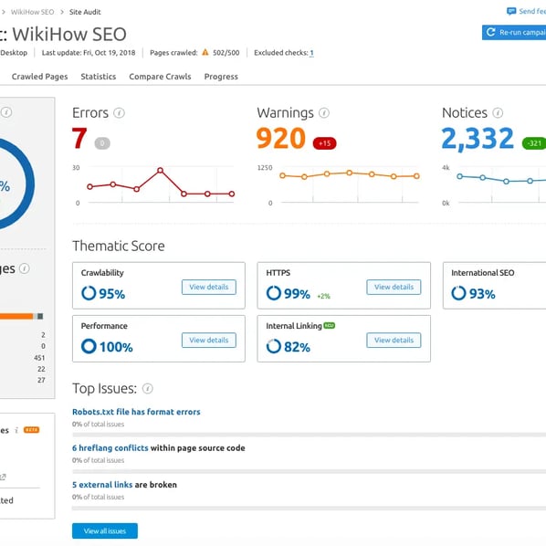The height and width of the screenshot is (546, 546).
Task: View details for Crawlability
Action: tap(209, 287)
